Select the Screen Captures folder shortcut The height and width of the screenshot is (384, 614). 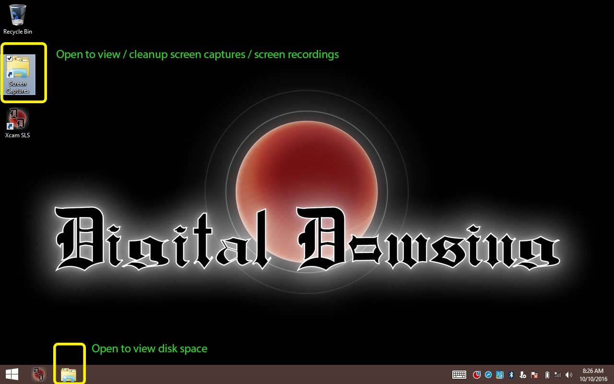[x=18, y=74]
